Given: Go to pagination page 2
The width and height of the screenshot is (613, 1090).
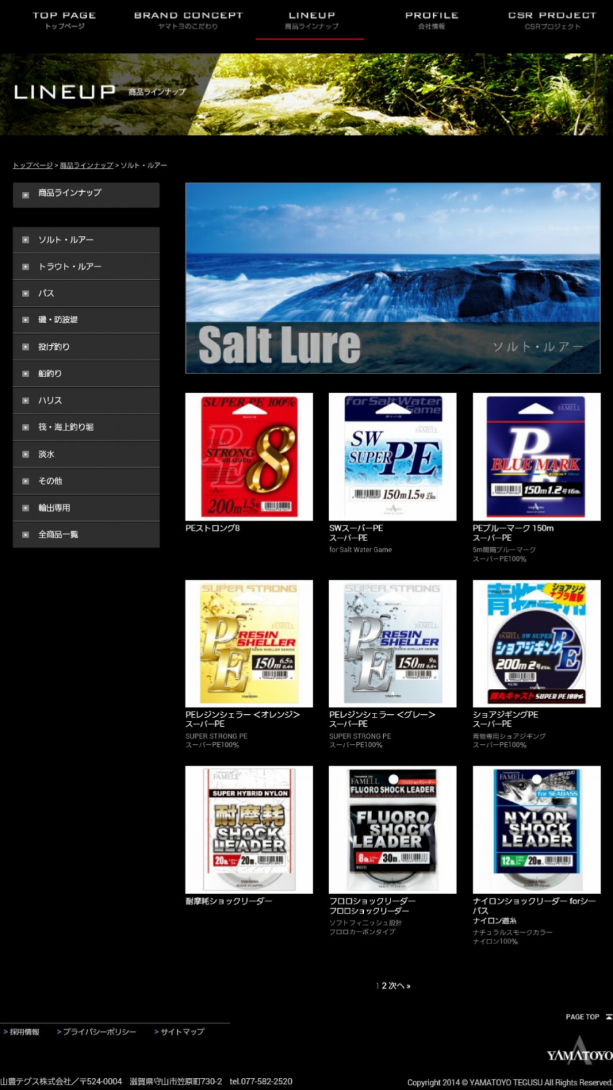Looking at the screenshot, I should [384, 986].
